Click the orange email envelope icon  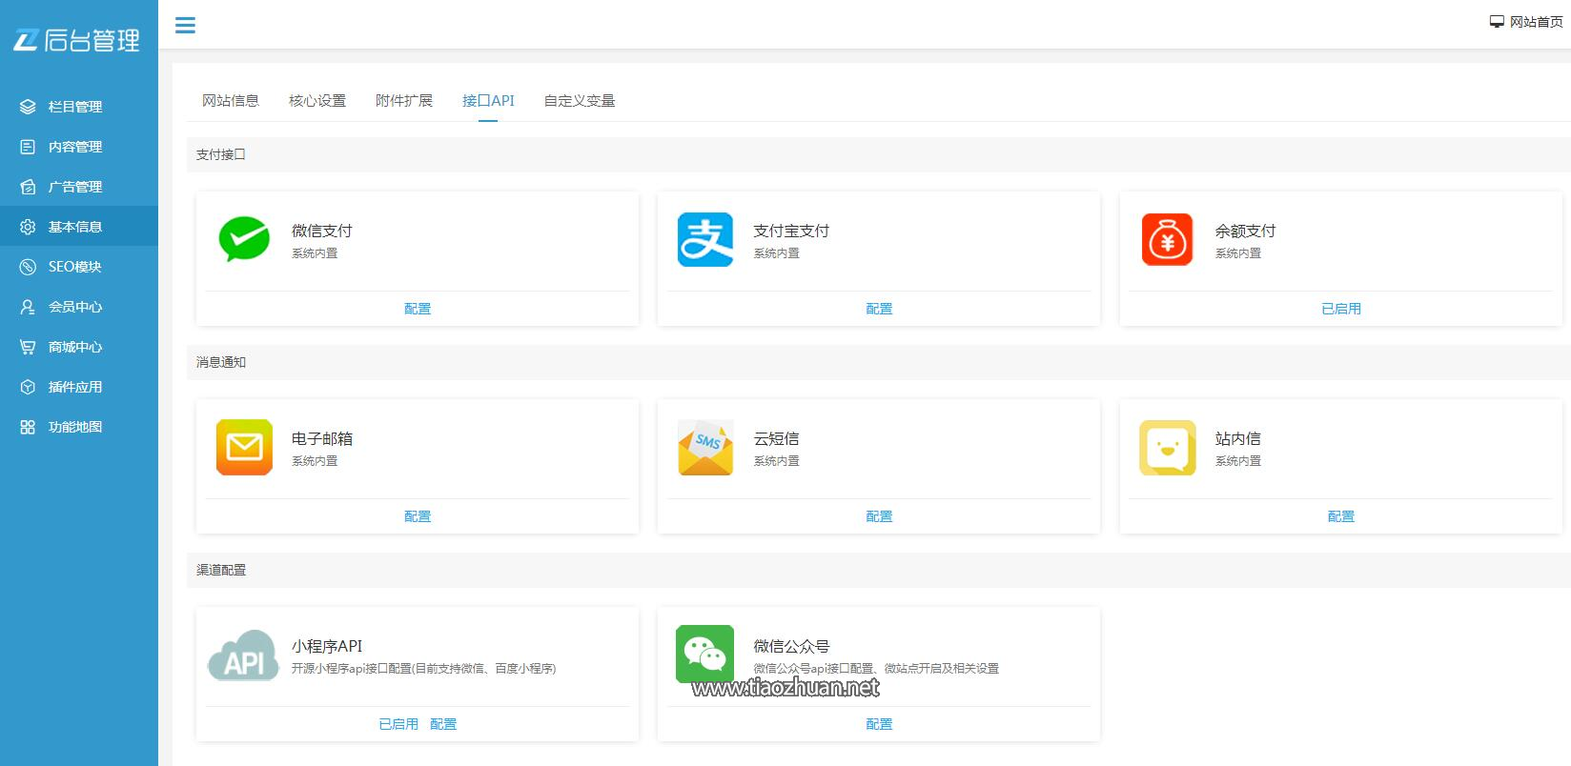point(244,447)
